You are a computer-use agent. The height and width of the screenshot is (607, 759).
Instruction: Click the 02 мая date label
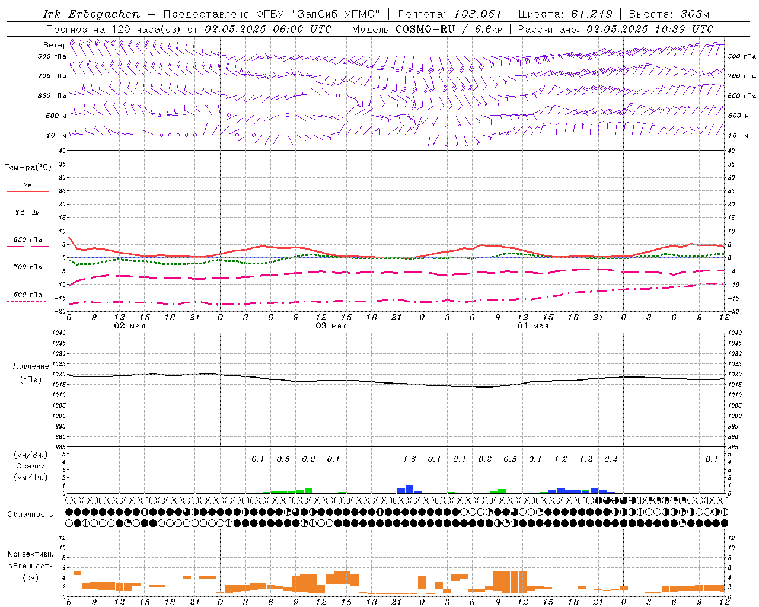(x=129, y=326)
